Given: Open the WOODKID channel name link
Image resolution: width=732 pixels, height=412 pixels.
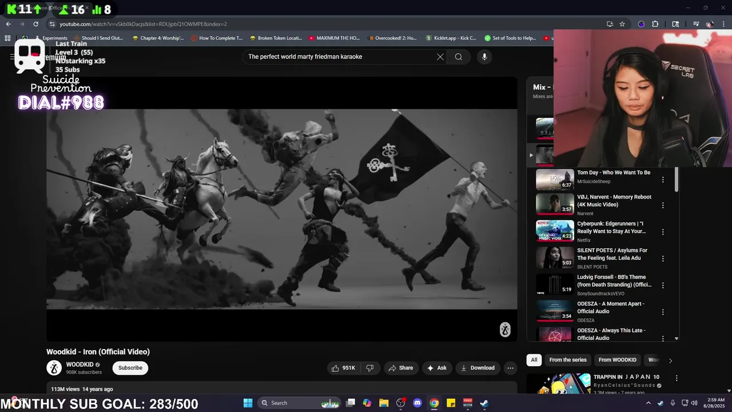Looking at the screenshot, I should pyautogui.click(x=79, y=365).
